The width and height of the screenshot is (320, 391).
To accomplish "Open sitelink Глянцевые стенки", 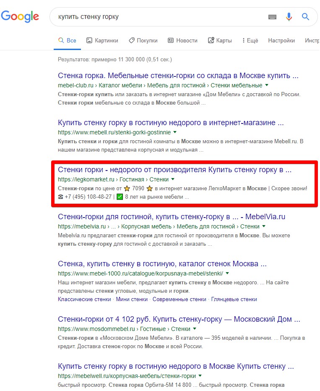I will (234, 299).
